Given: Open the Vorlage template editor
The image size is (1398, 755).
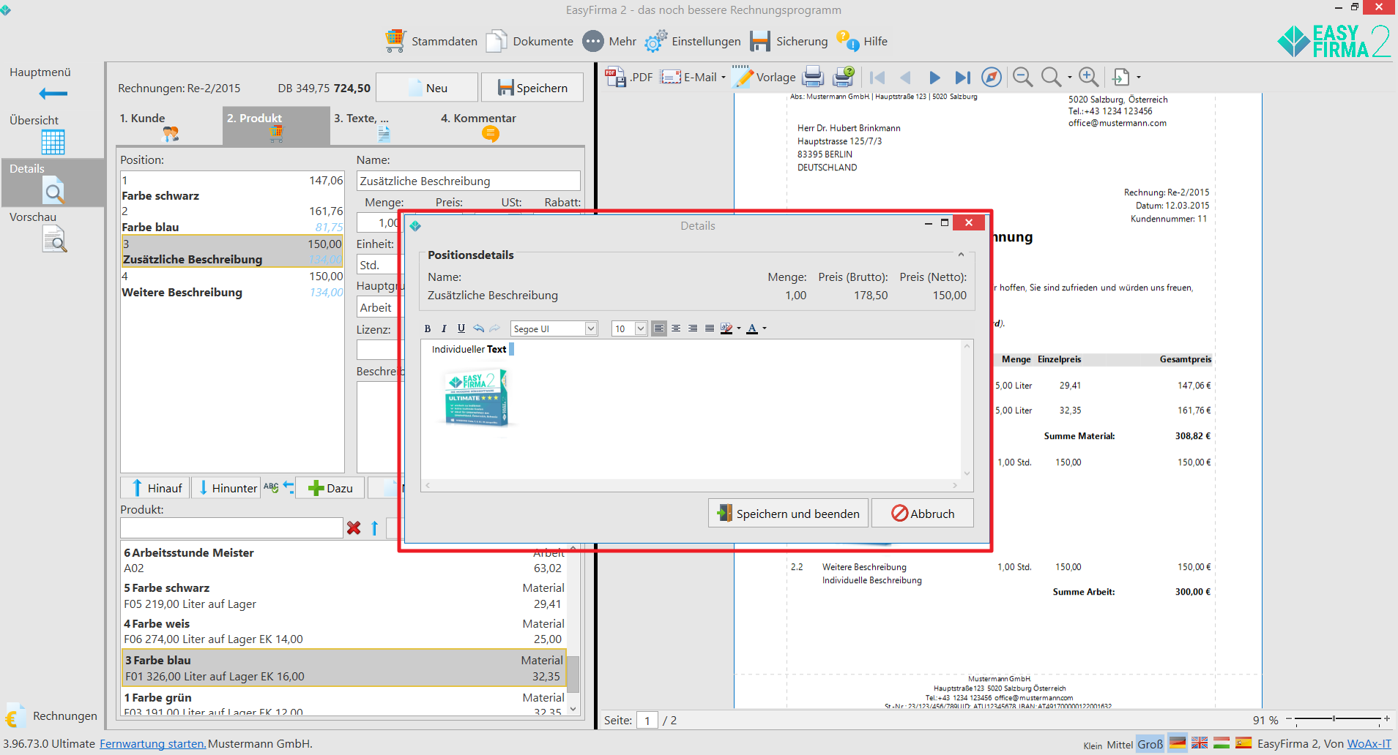Looking at the screenshot, I should 763,77.
